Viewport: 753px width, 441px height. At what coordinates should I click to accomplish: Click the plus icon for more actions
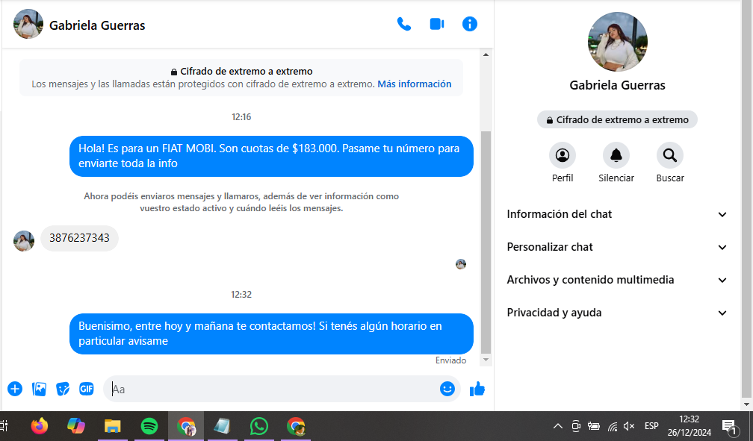pos(15,389)
